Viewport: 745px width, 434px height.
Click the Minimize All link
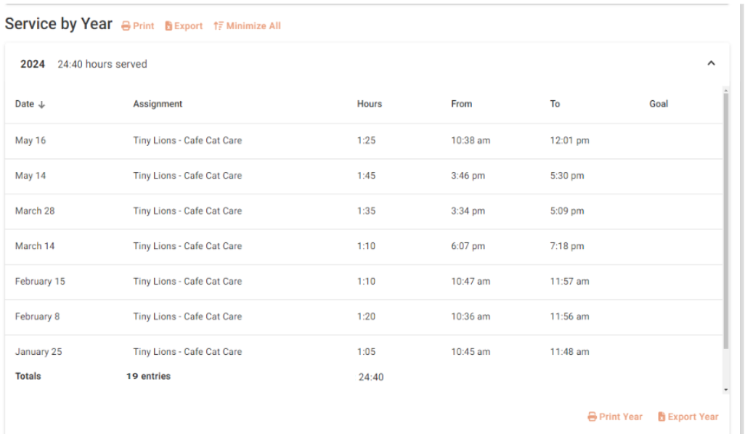pos(253,26)
